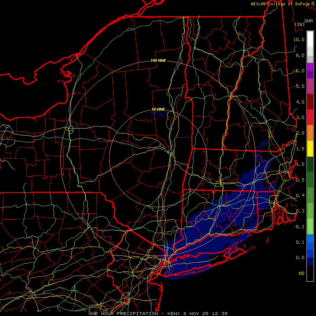The height and width of the screenshot is (316, 316).
Task: Click the 1.5 legend value
Action: pos(300,149)
